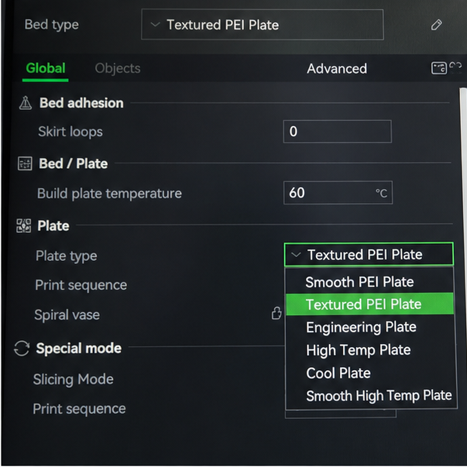Click the Bed / Plate section icon
Screen dimensions: 467x467
point(25,164)
